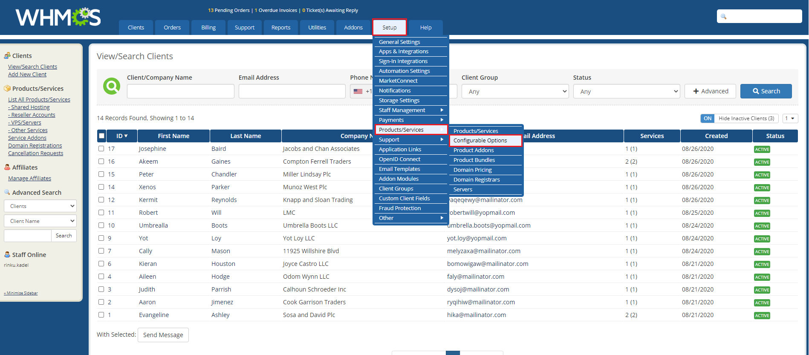Open the sidebar Client Name field dropdown

[40, 221]
